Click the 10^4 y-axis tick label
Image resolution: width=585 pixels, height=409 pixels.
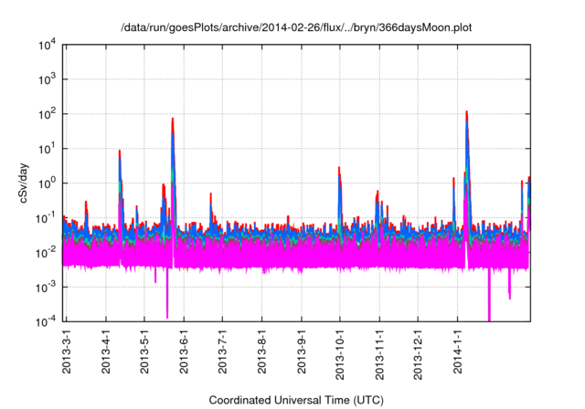coord(47,45)
